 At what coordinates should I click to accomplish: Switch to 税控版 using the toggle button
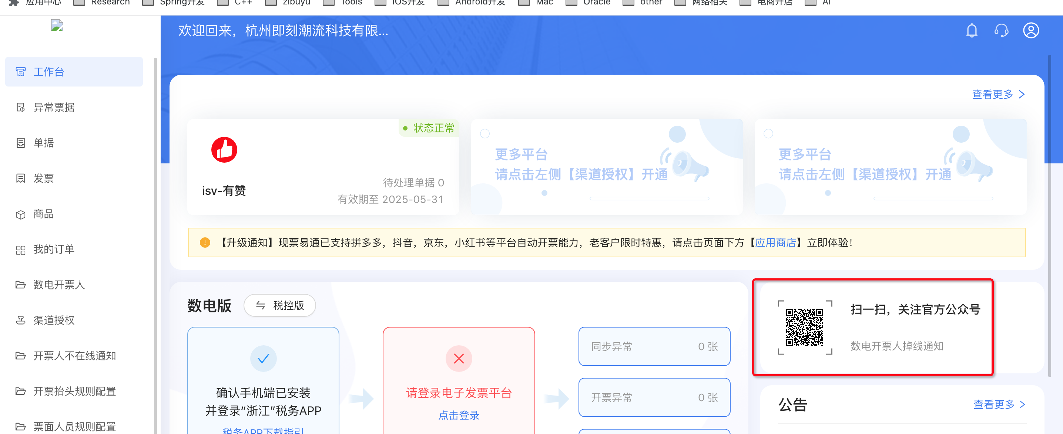[x=280, y=305]
